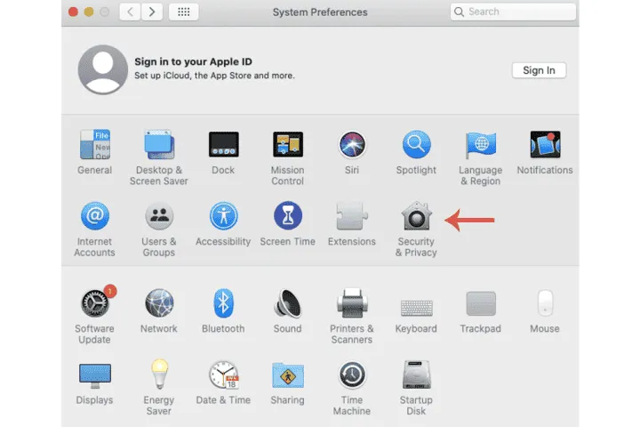Go forward with the right chevron button

[153, 12]
